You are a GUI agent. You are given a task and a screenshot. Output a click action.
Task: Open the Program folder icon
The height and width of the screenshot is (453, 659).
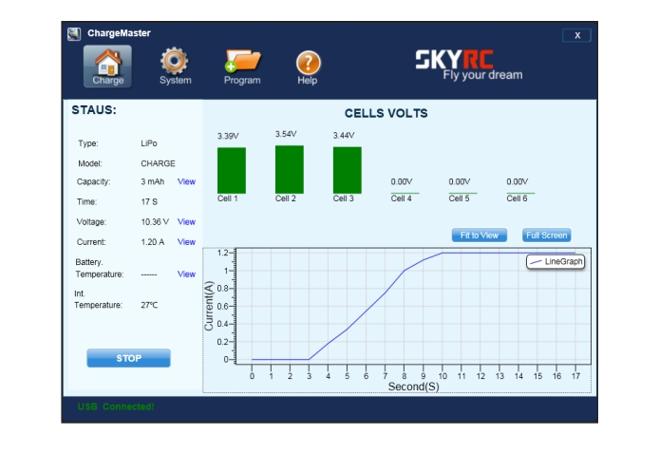242,66
